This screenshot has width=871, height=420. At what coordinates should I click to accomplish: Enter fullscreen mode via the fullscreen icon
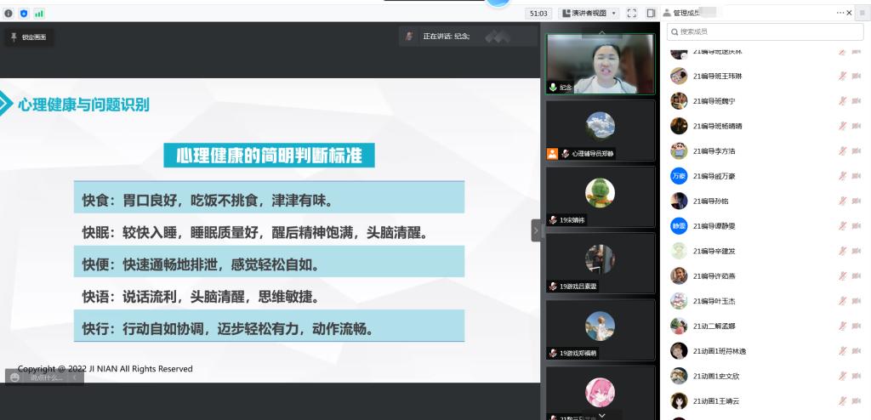631,13
